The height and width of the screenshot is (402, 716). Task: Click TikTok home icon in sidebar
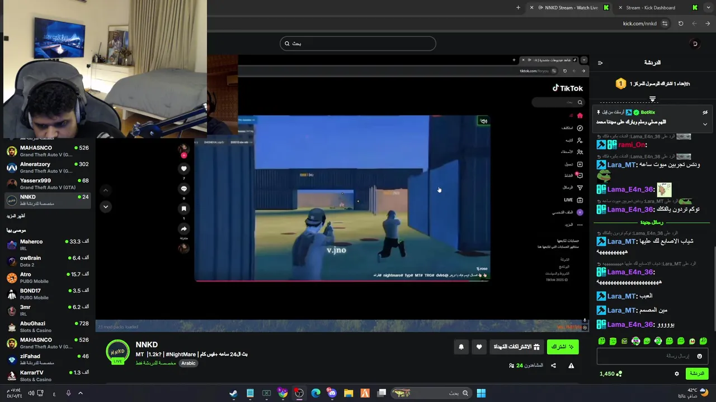coord(580,116)
